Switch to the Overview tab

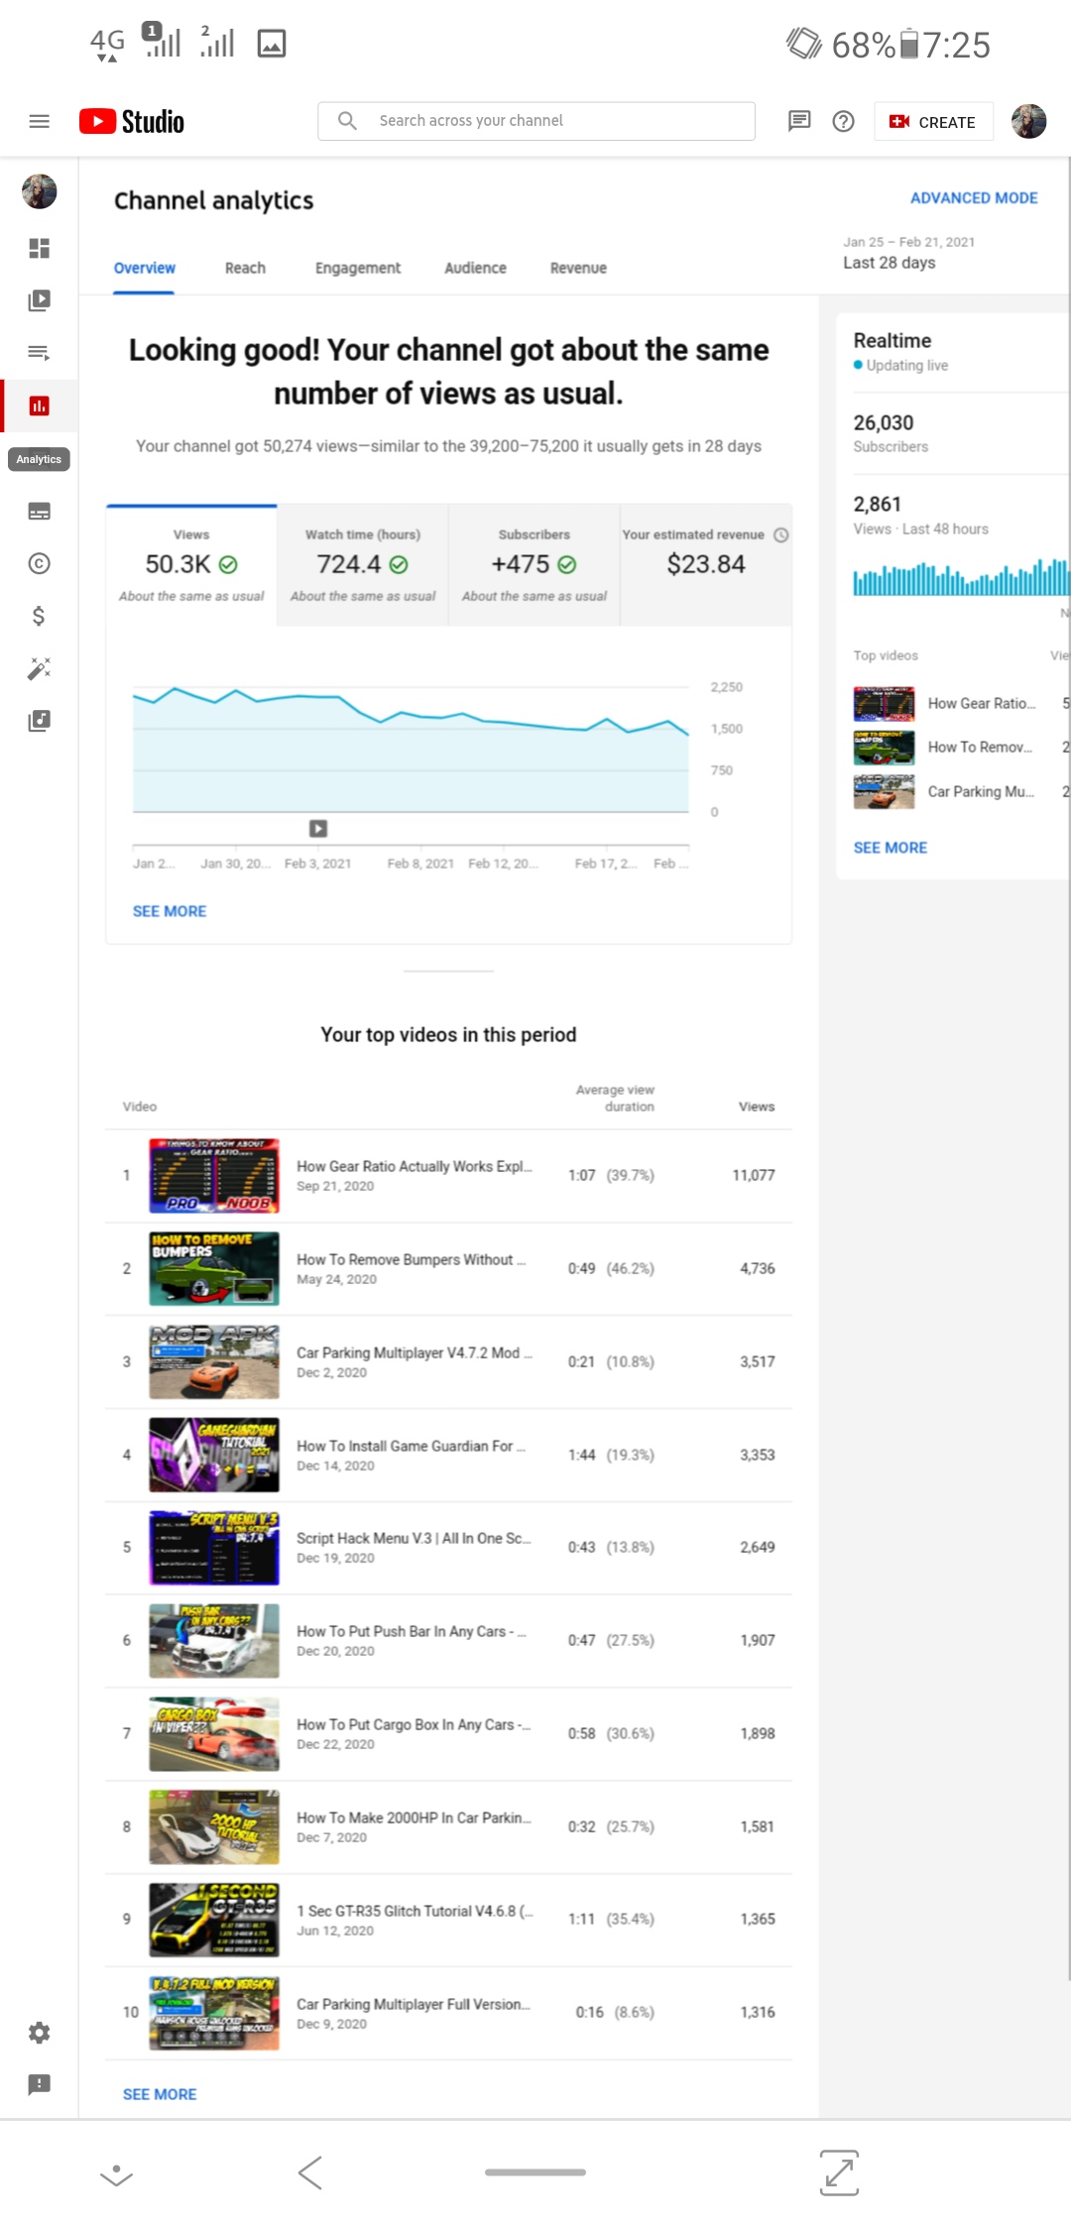click(x=145, y=268)
